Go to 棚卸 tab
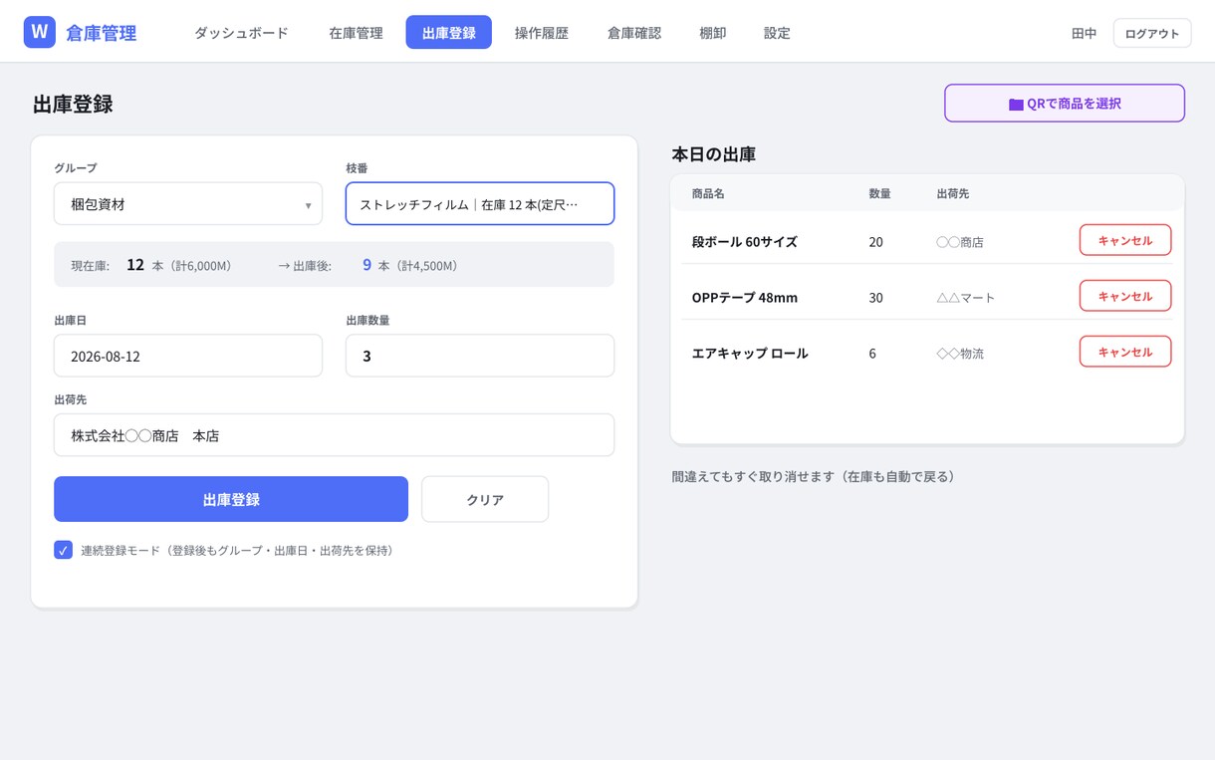 713,33
